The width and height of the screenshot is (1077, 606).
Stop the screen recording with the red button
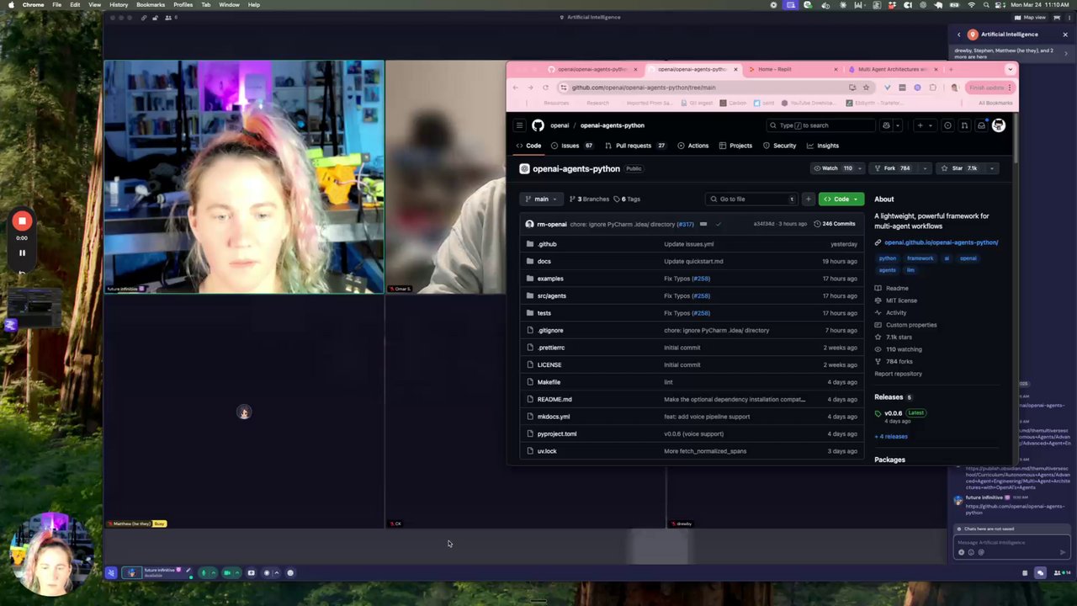coord(22,221)
